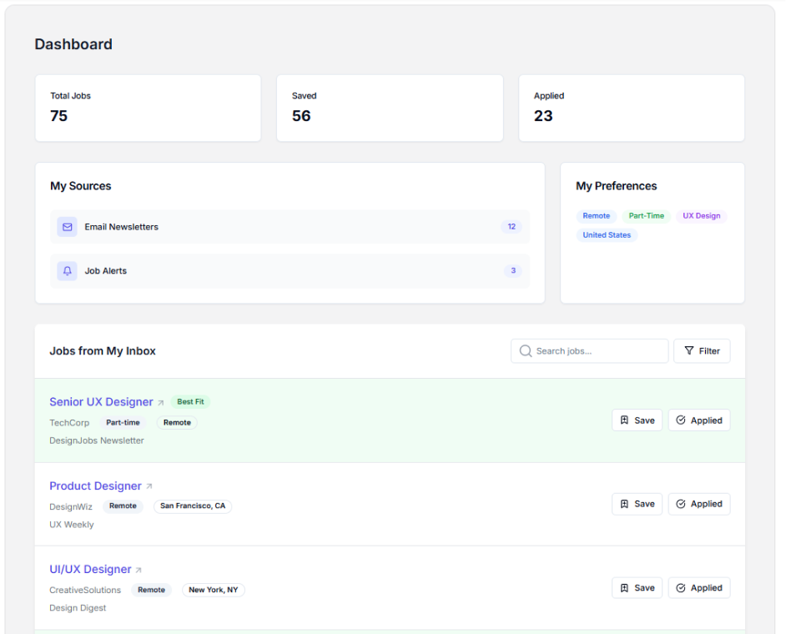Screen dimensions: 786x634
Task: Click the funnel icon on Filter button
Action: [x=689, y=351]
